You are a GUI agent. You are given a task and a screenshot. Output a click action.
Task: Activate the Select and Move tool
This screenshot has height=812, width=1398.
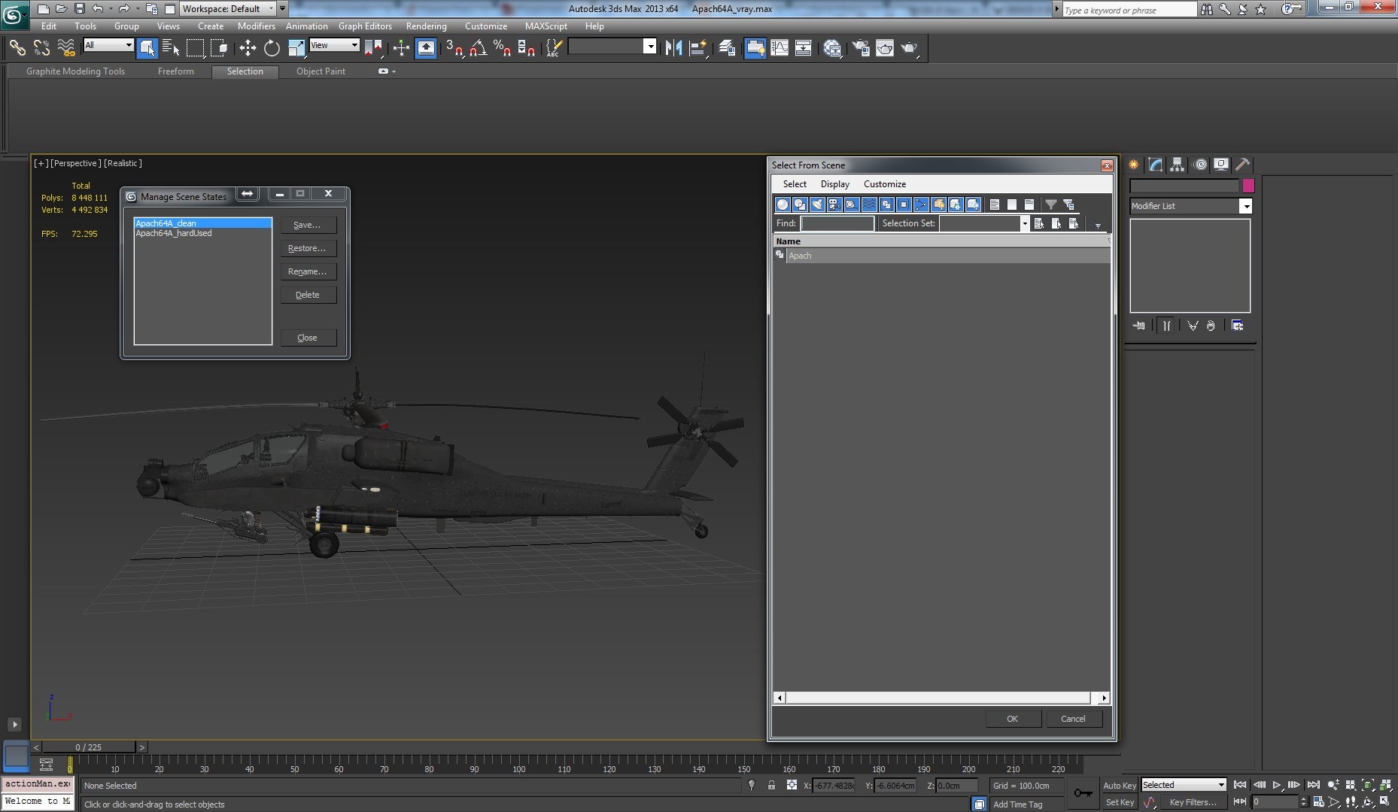click(x=248, y=48)
